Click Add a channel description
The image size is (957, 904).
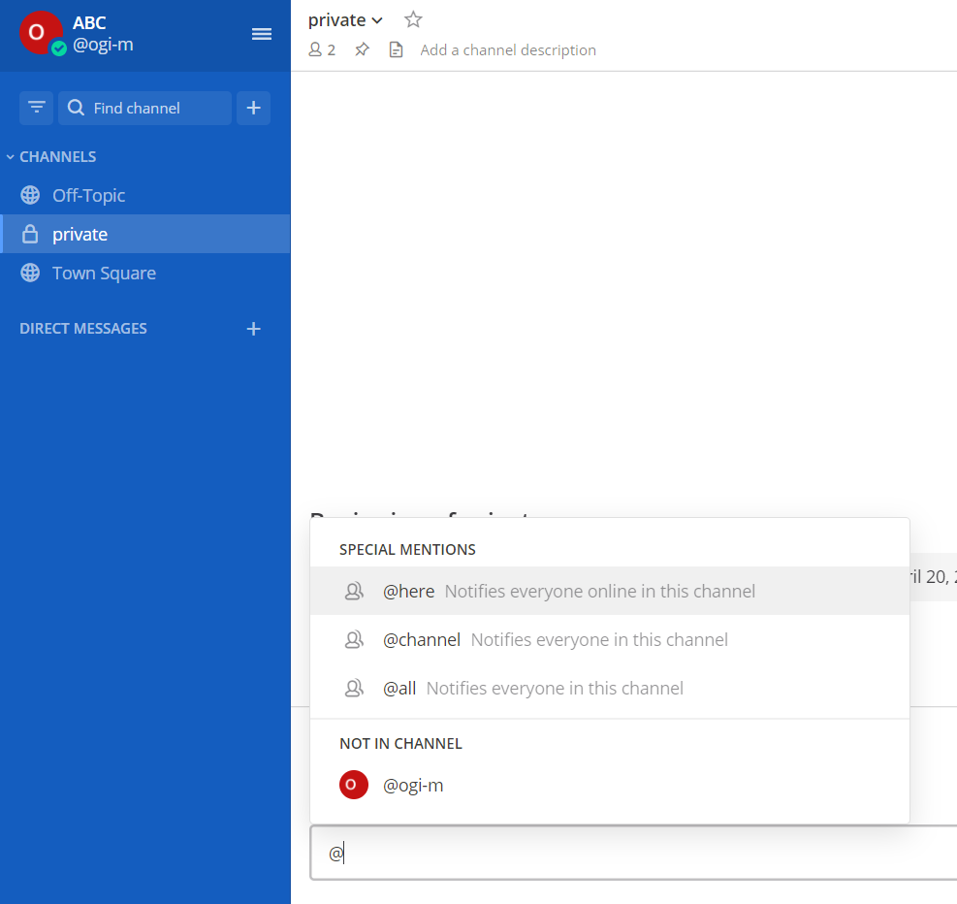(x=508, y=50)
